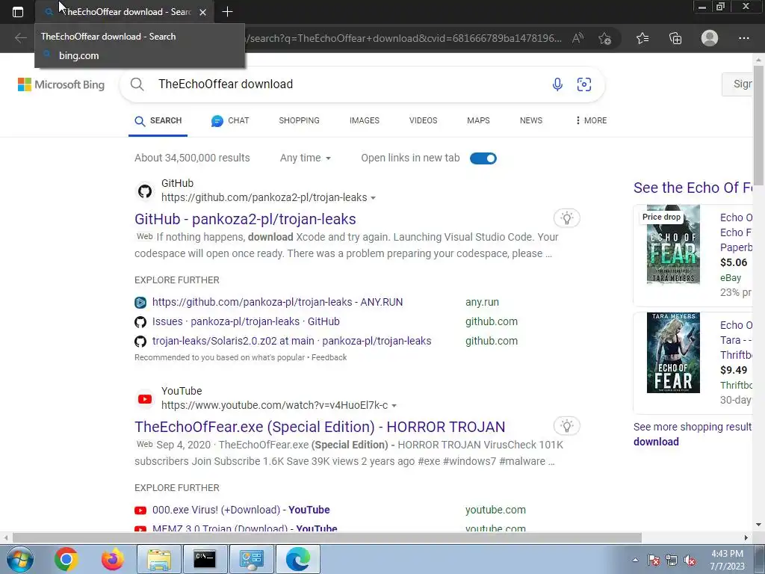Expand YouTube result URL dropdown arrow

(394, 406)
